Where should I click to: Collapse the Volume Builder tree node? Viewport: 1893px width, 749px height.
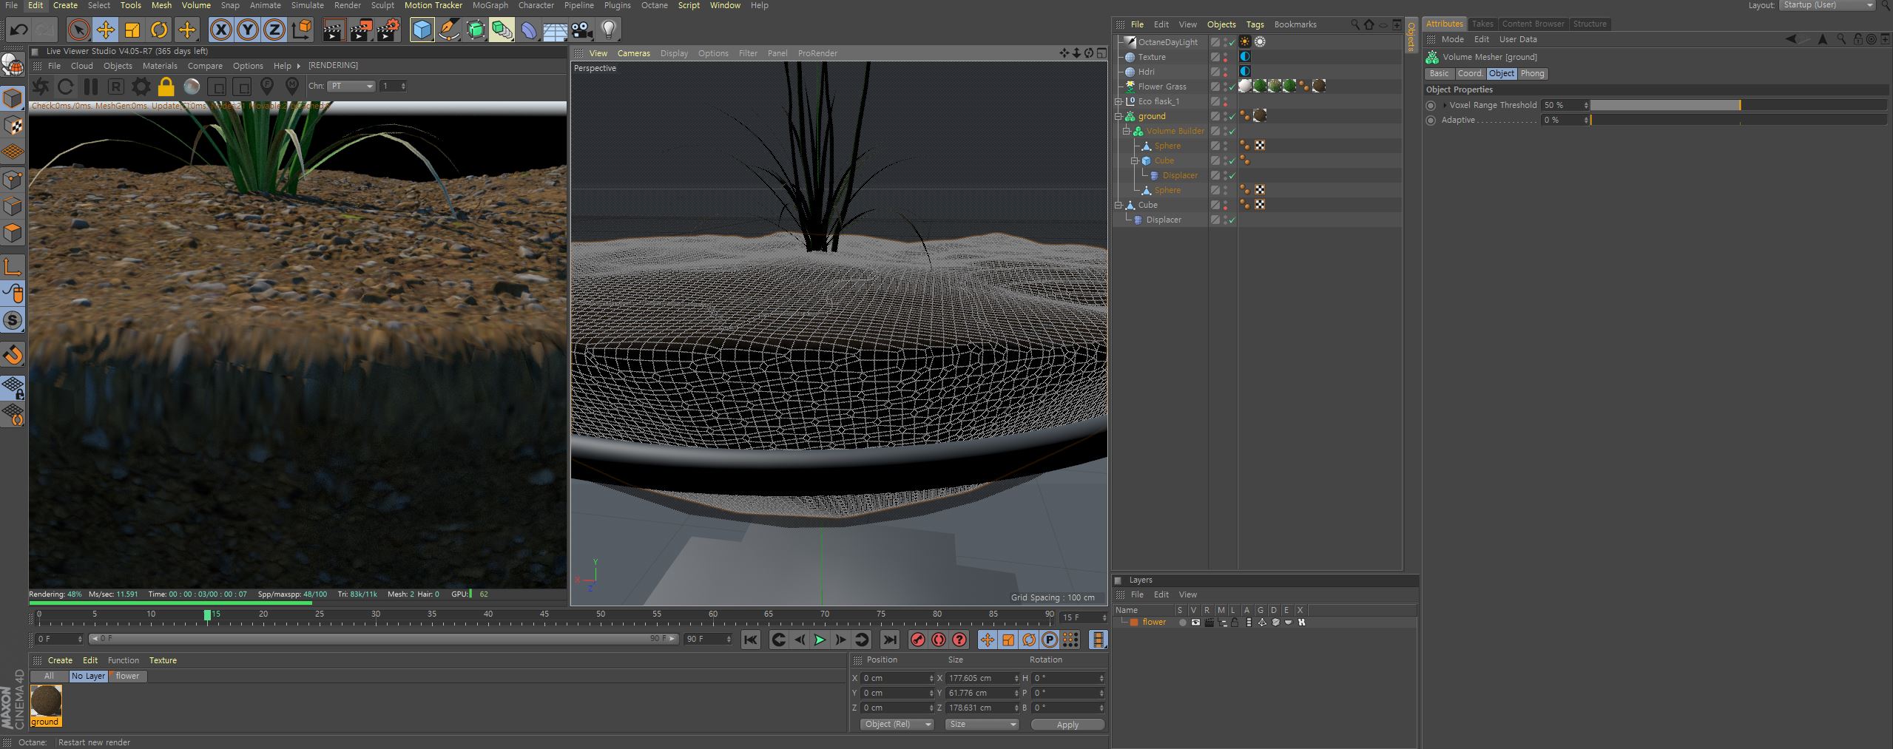pyautogui.click(x=1127, y=131)
